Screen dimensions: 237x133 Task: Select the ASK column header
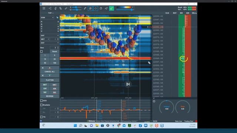188,13
